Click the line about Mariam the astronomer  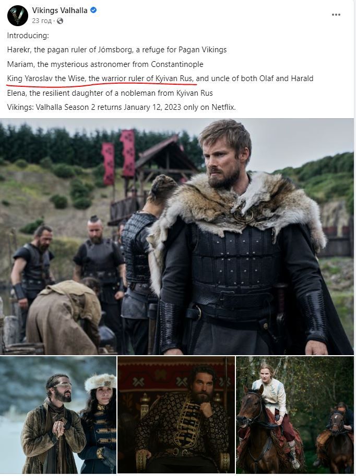(x=105, y=64)
